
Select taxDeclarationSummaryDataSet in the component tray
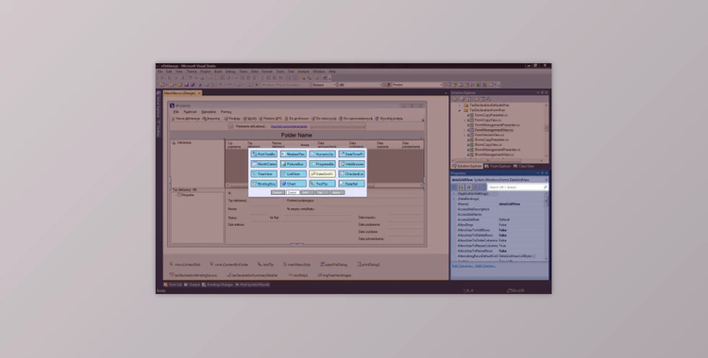coord(252,275)
